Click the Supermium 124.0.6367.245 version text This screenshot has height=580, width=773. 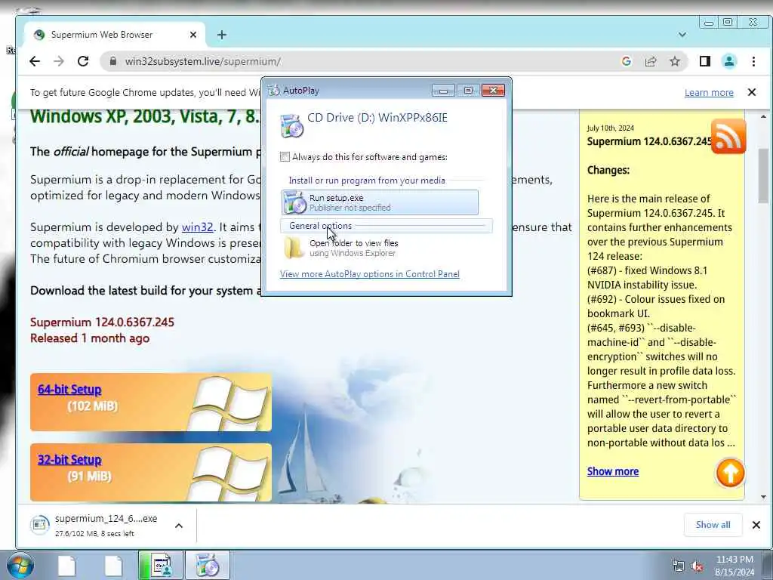[102, 322]
